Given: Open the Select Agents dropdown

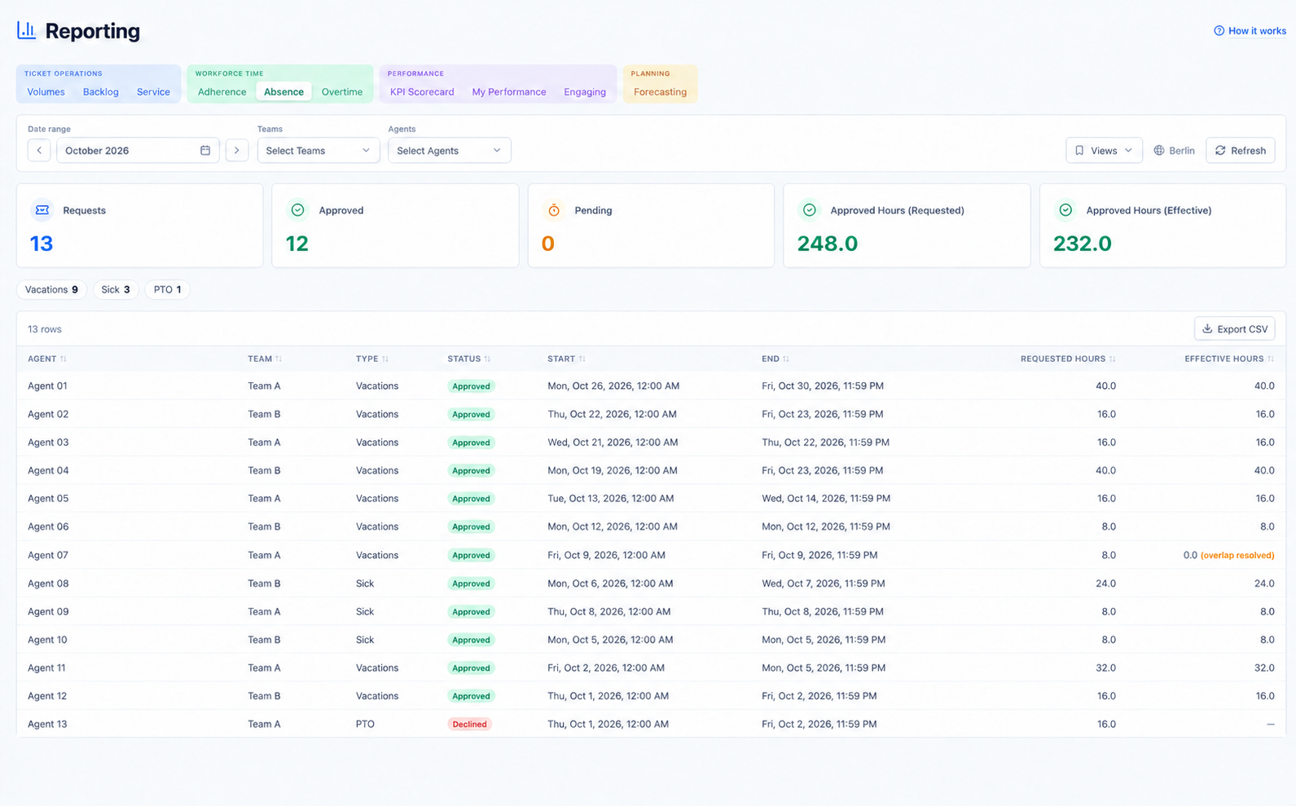Looking at the screenshot, I should [x=449, y=151].
